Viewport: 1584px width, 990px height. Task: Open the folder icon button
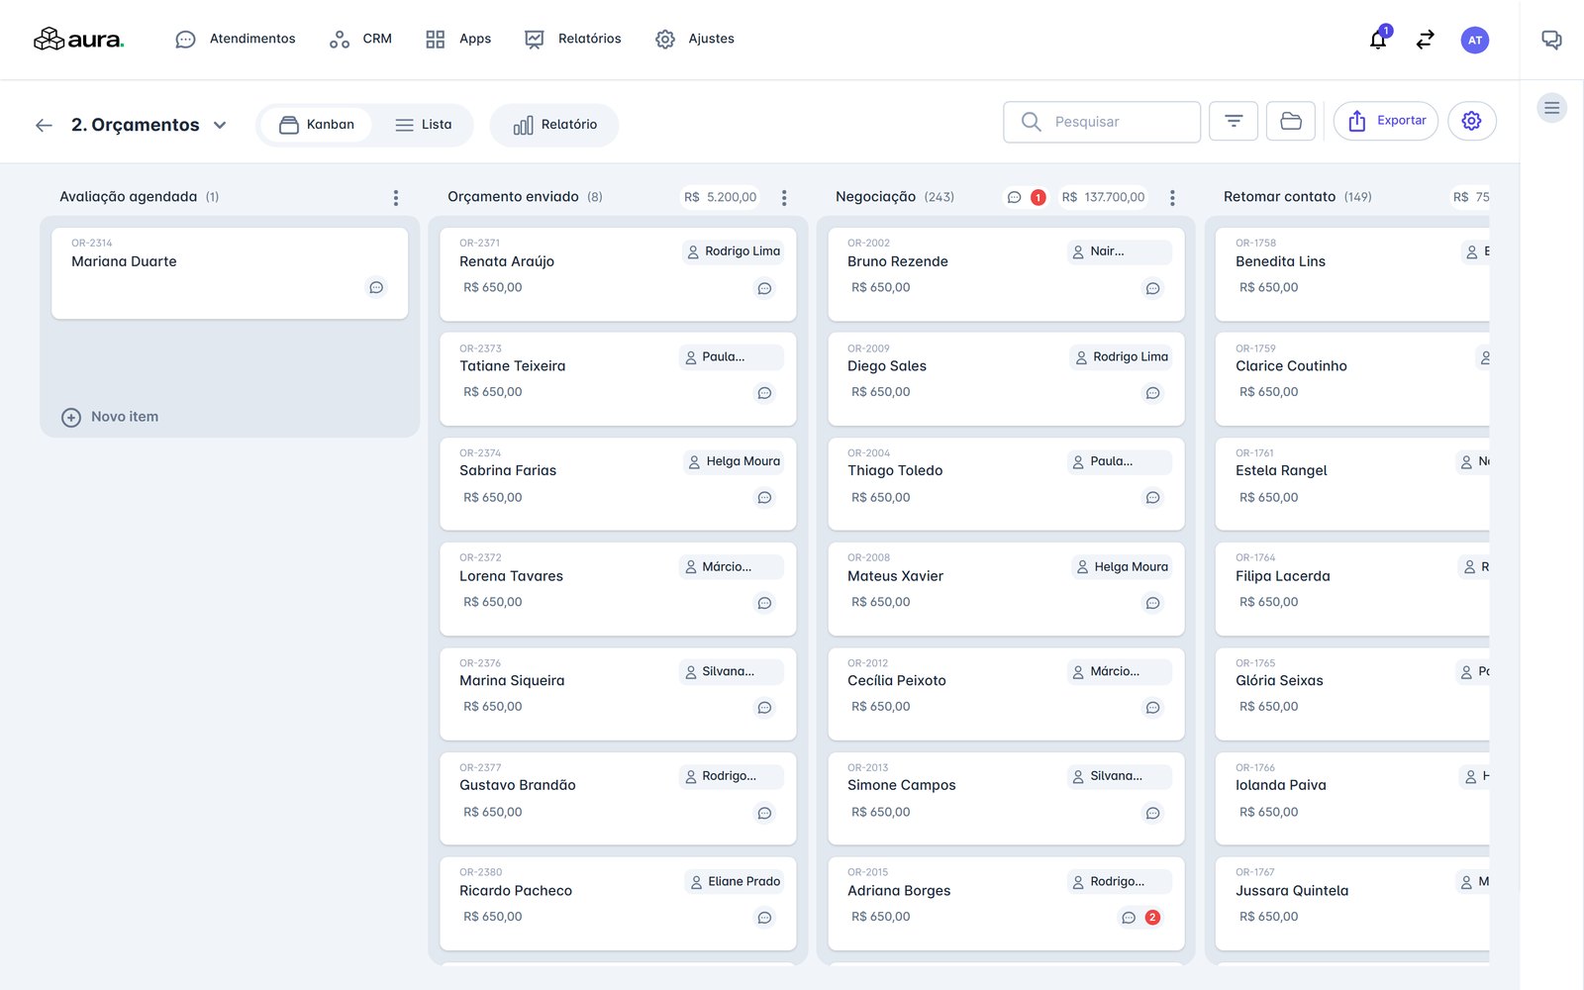1291,122
